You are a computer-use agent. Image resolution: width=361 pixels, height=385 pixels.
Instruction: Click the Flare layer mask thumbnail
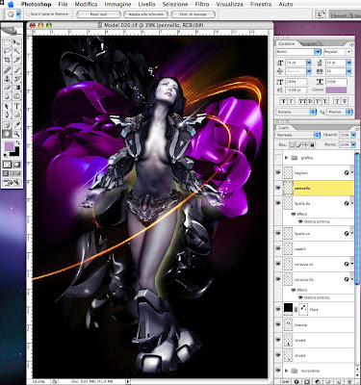pyautogui.click(x=303, y=309)
